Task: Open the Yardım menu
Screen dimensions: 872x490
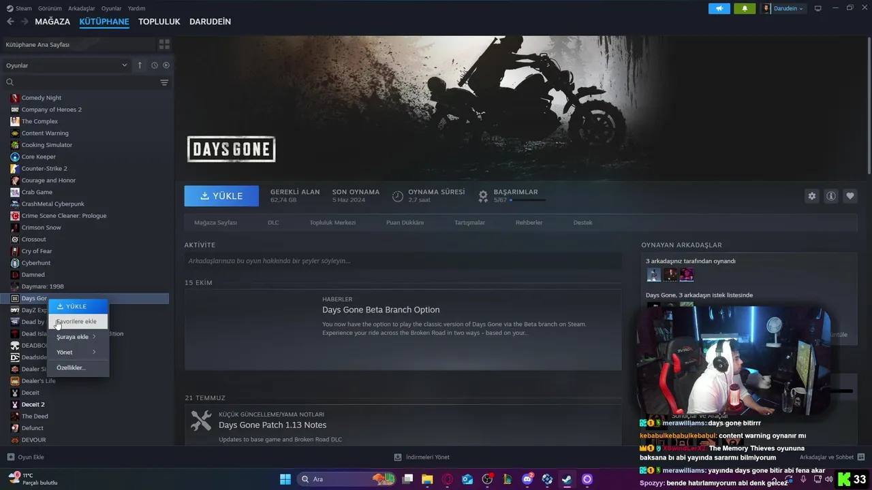Action: click(x=136, y=8)
